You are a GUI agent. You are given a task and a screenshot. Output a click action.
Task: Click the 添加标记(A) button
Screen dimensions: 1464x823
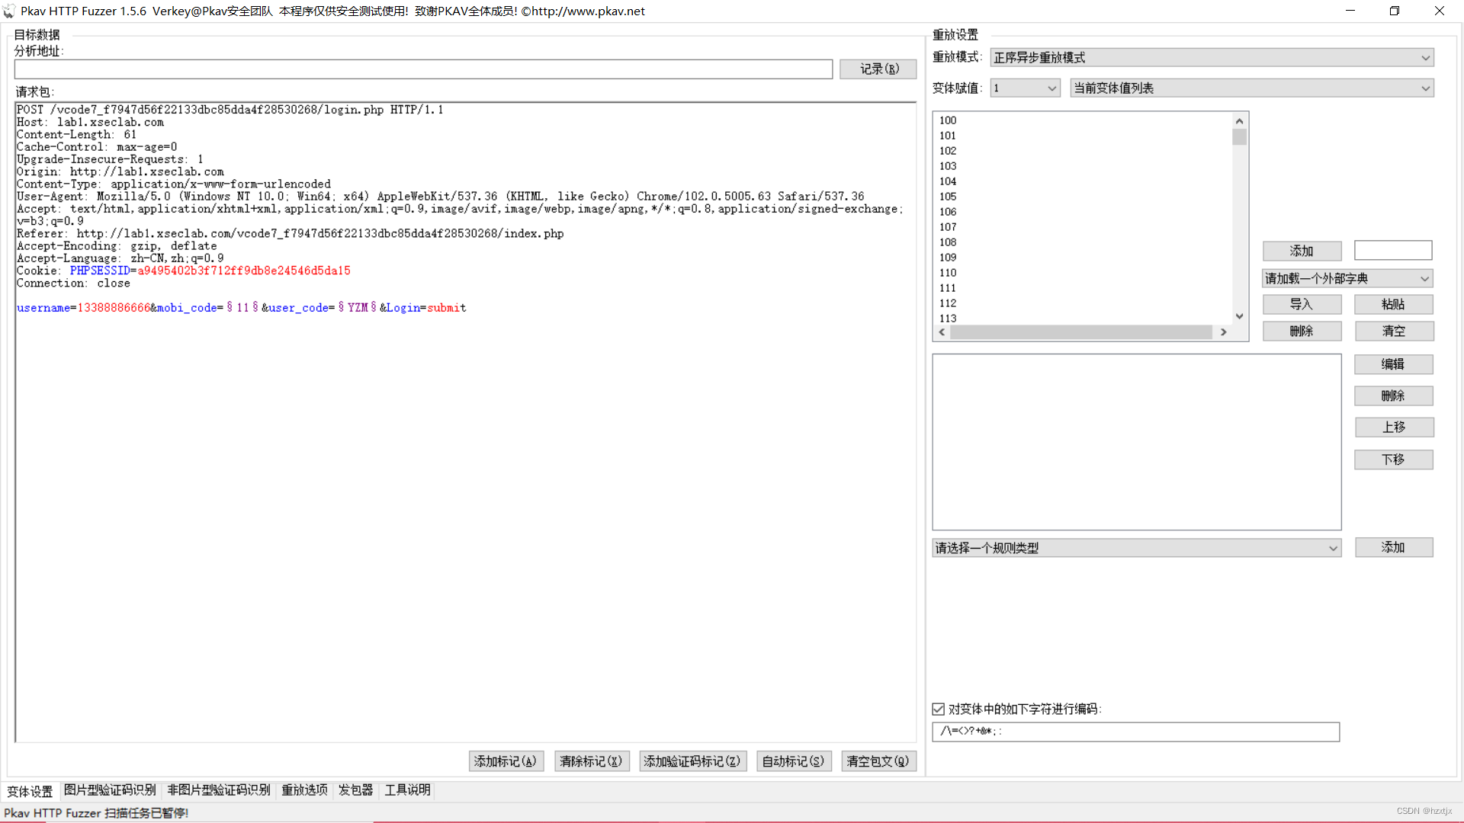tap(506, 761)
